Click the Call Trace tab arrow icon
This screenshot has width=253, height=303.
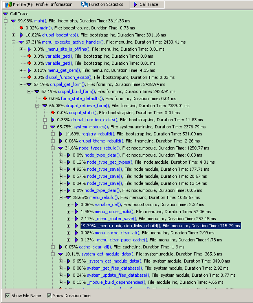click(136, 4)
